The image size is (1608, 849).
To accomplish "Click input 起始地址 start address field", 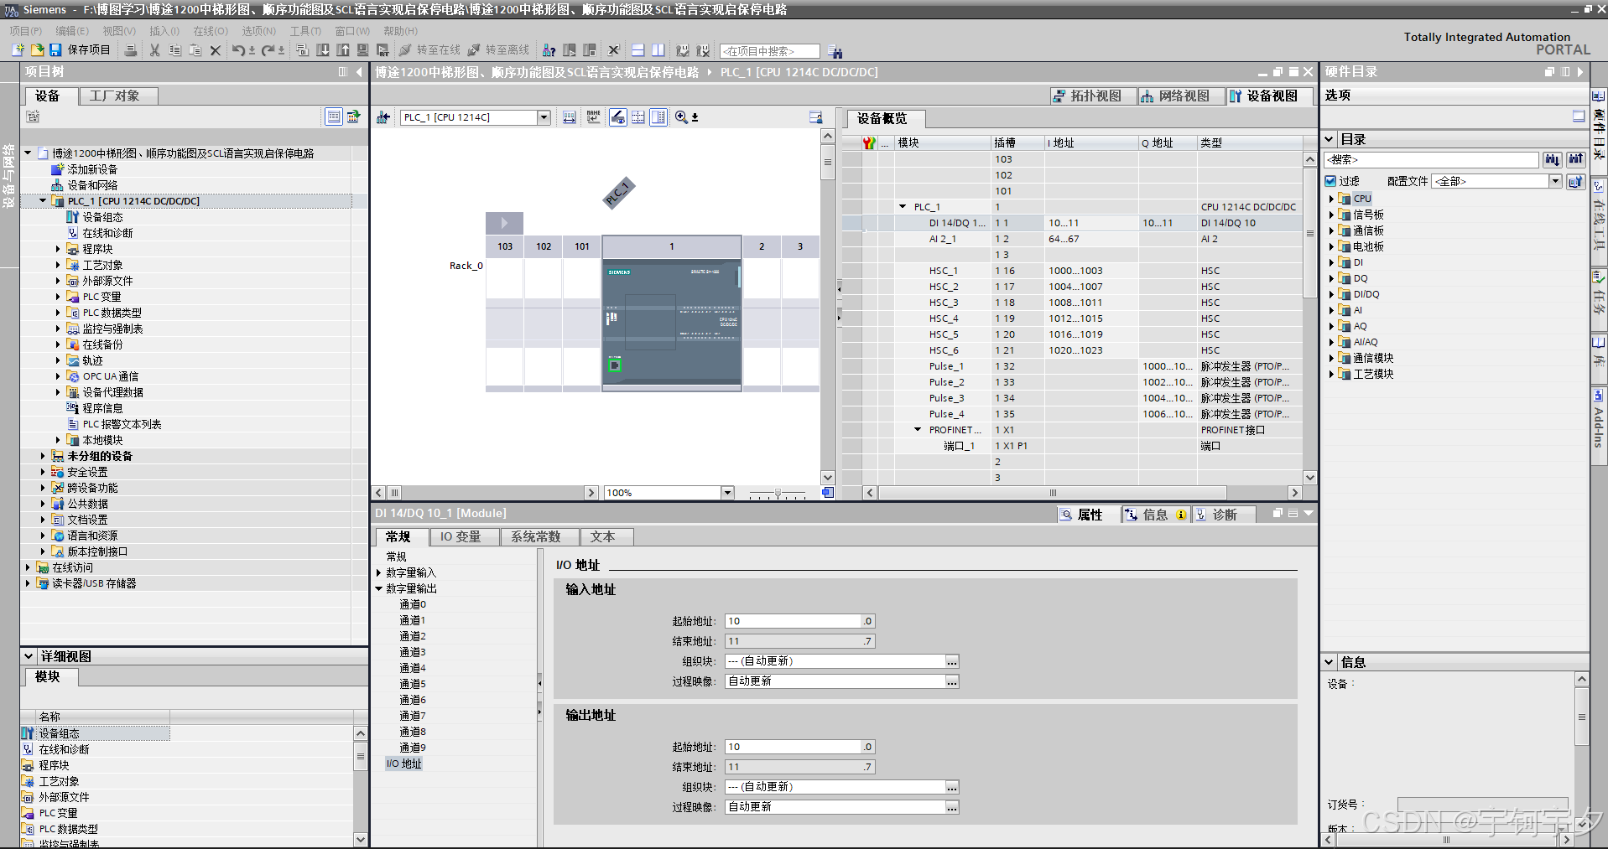I will tap(793, 621).
